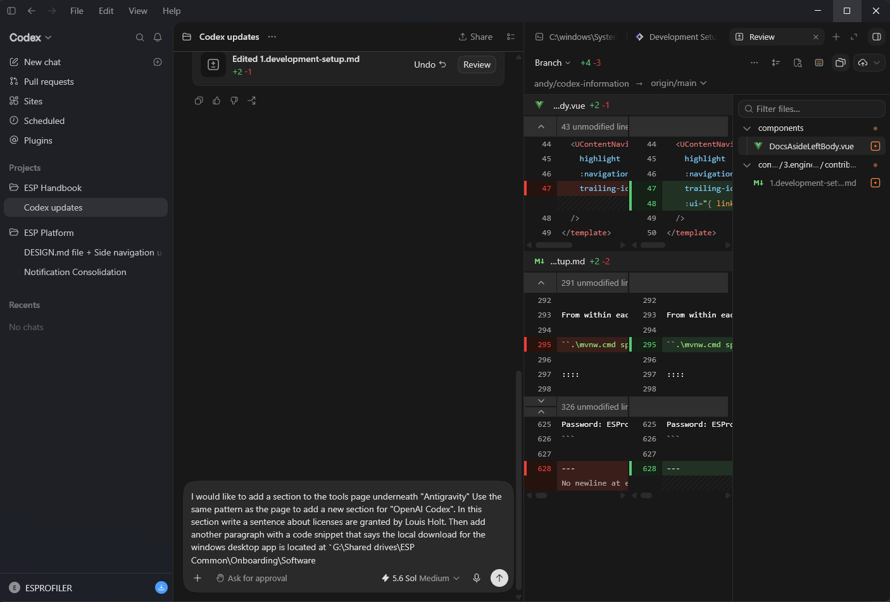Collapse the con.../3.engine.../contrib... folder
Image resolution: width=890 pixels, height=602 pixels.
747,165
